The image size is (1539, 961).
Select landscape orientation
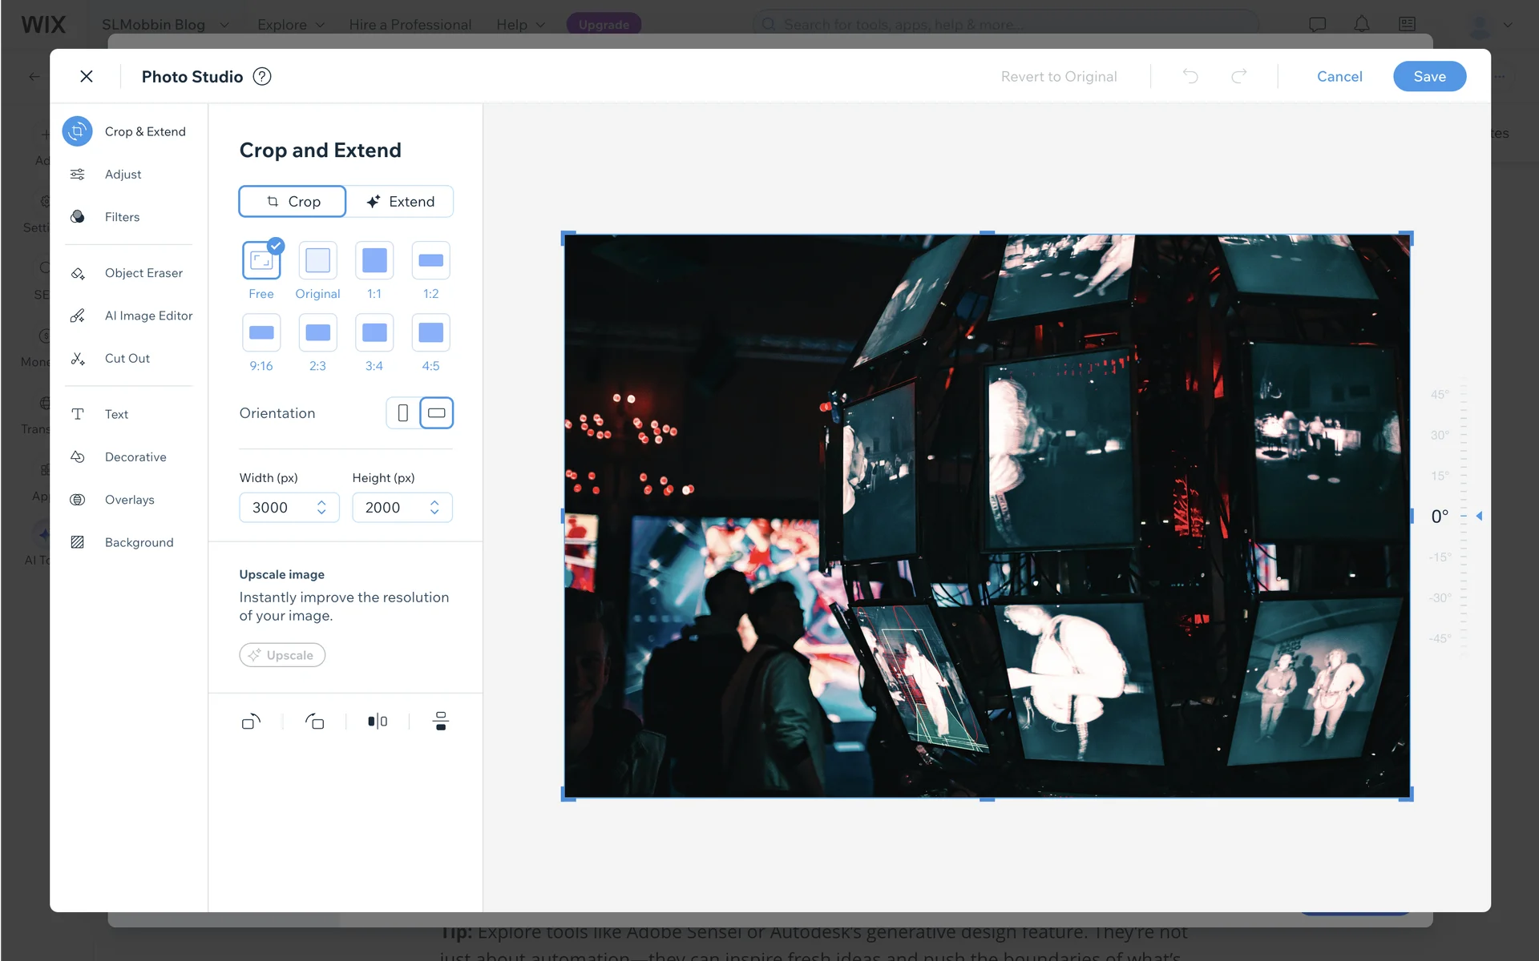click(x=437, y=413)
